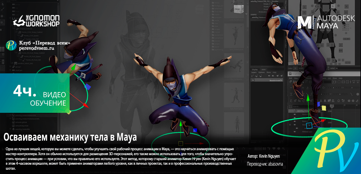This screenshot has width=361, height=174.
Task: Open the Graph Editor Edit menu
Action: click(x=291, y=78)
